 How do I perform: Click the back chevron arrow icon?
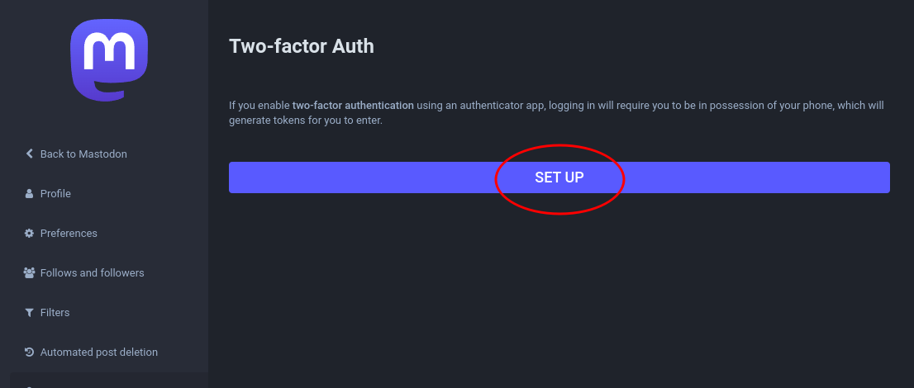[x=29, y=154]
